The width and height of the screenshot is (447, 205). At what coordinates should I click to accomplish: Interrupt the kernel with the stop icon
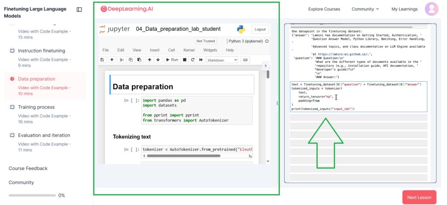(185, 60)
